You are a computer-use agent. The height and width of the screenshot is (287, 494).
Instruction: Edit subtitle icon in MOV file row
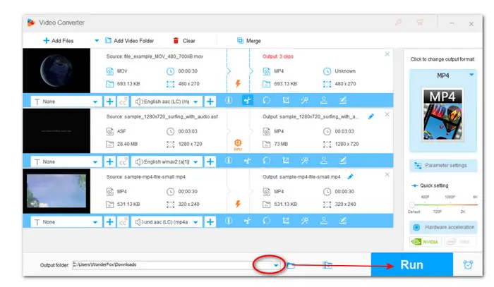coord(343,100)
